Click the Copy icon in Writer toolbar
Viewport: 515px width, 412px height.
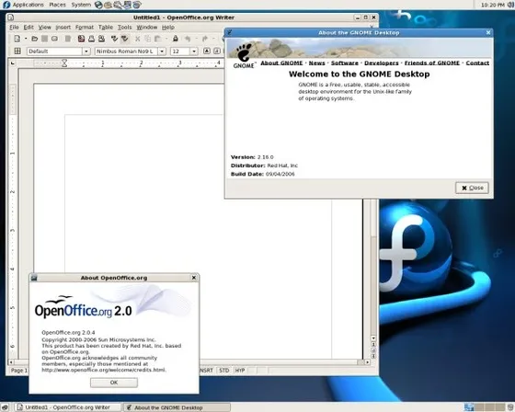point(148,39)
